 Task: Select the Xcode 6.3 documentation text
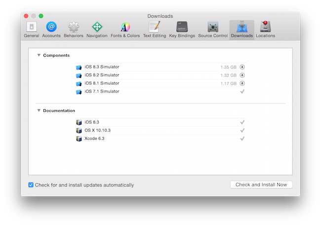[x=94, y=138]
